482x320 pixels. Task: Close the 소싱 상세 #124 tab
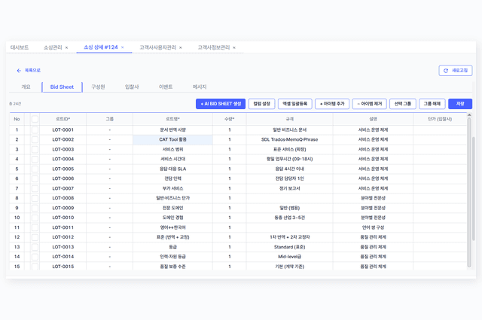click(x=122, y=47)
